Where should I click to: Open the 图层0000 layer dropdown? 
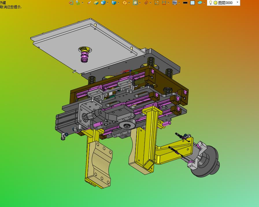coord(237,3)
